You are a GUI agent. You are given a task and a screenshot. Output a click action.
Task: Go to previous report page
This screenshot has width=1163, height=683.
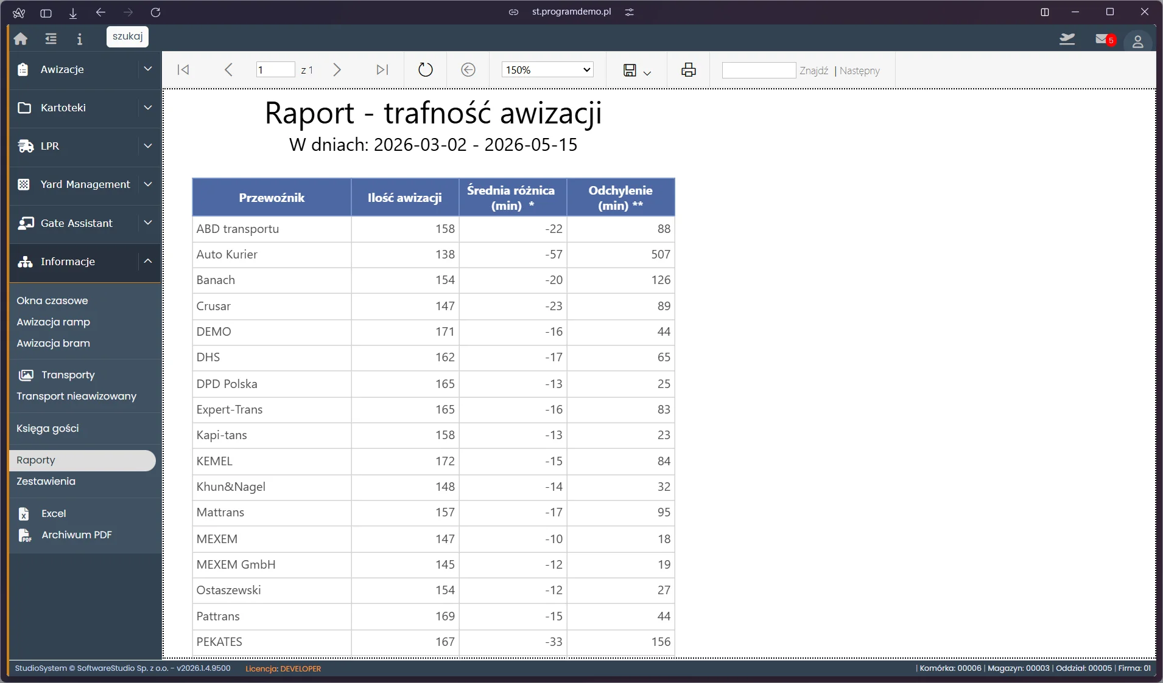point(228,70)
